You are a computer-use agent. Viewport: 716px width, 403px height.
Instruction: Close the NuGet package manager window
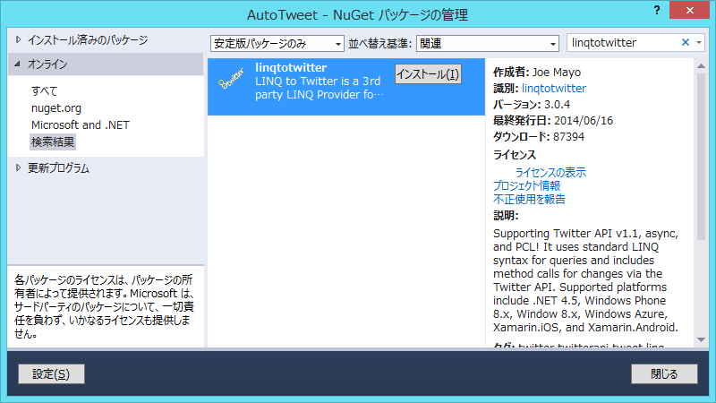(x=689, y=10)
